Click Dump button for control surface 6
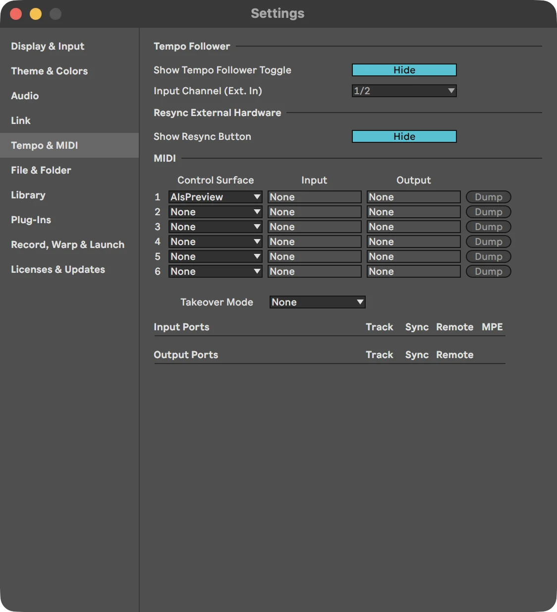 pyautogui.click(x=489, y=271)
